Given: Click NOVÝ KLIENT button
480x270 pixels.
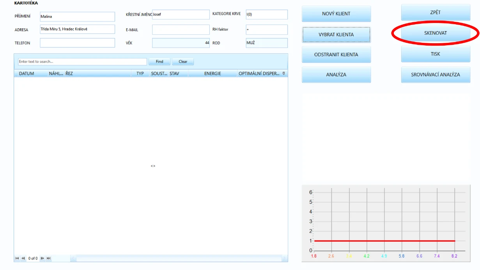Looking at the screenshot, I should point(336,14).
